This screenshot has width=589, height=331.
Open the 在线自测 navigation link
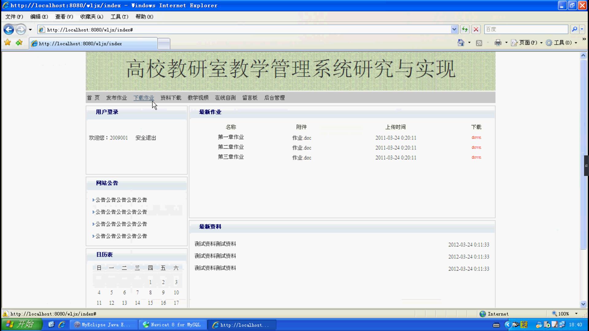(x=225, y=98)
